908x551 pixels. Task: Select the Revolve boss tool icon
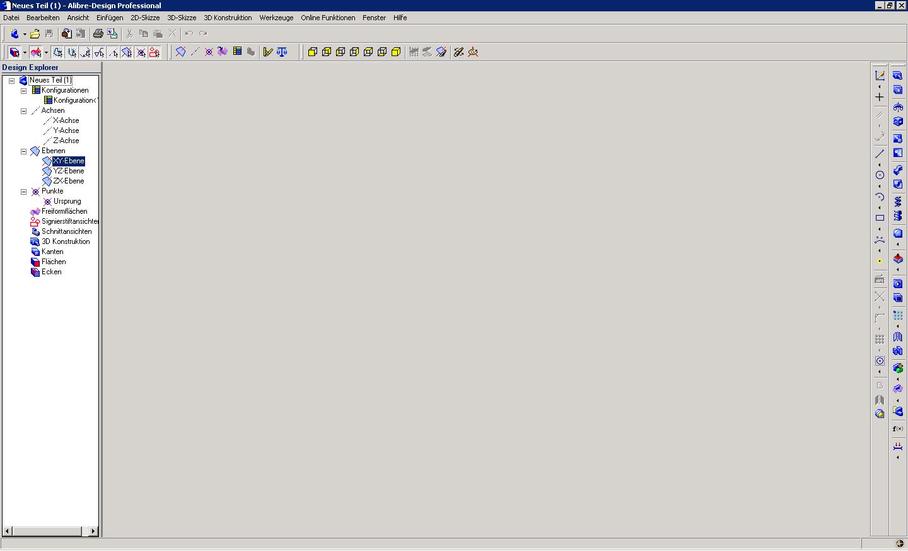coord(898,107)
